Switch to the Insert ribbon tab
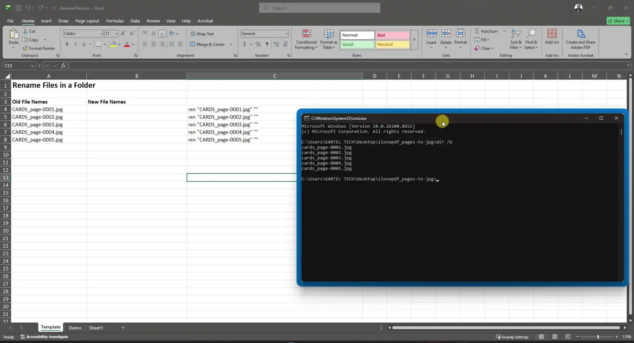 pyautogui.click(x=46, y=21)
